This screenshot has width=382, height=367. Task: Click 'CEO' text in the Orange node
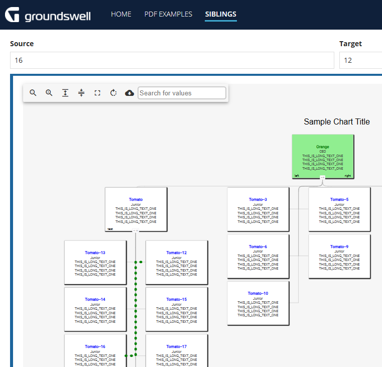pos(323,151)
